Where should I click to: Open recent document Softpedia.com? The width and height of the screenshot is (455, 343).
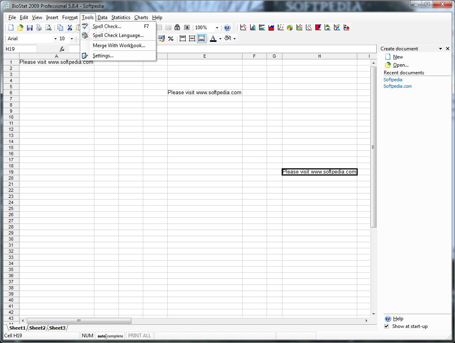coord(397,86)
